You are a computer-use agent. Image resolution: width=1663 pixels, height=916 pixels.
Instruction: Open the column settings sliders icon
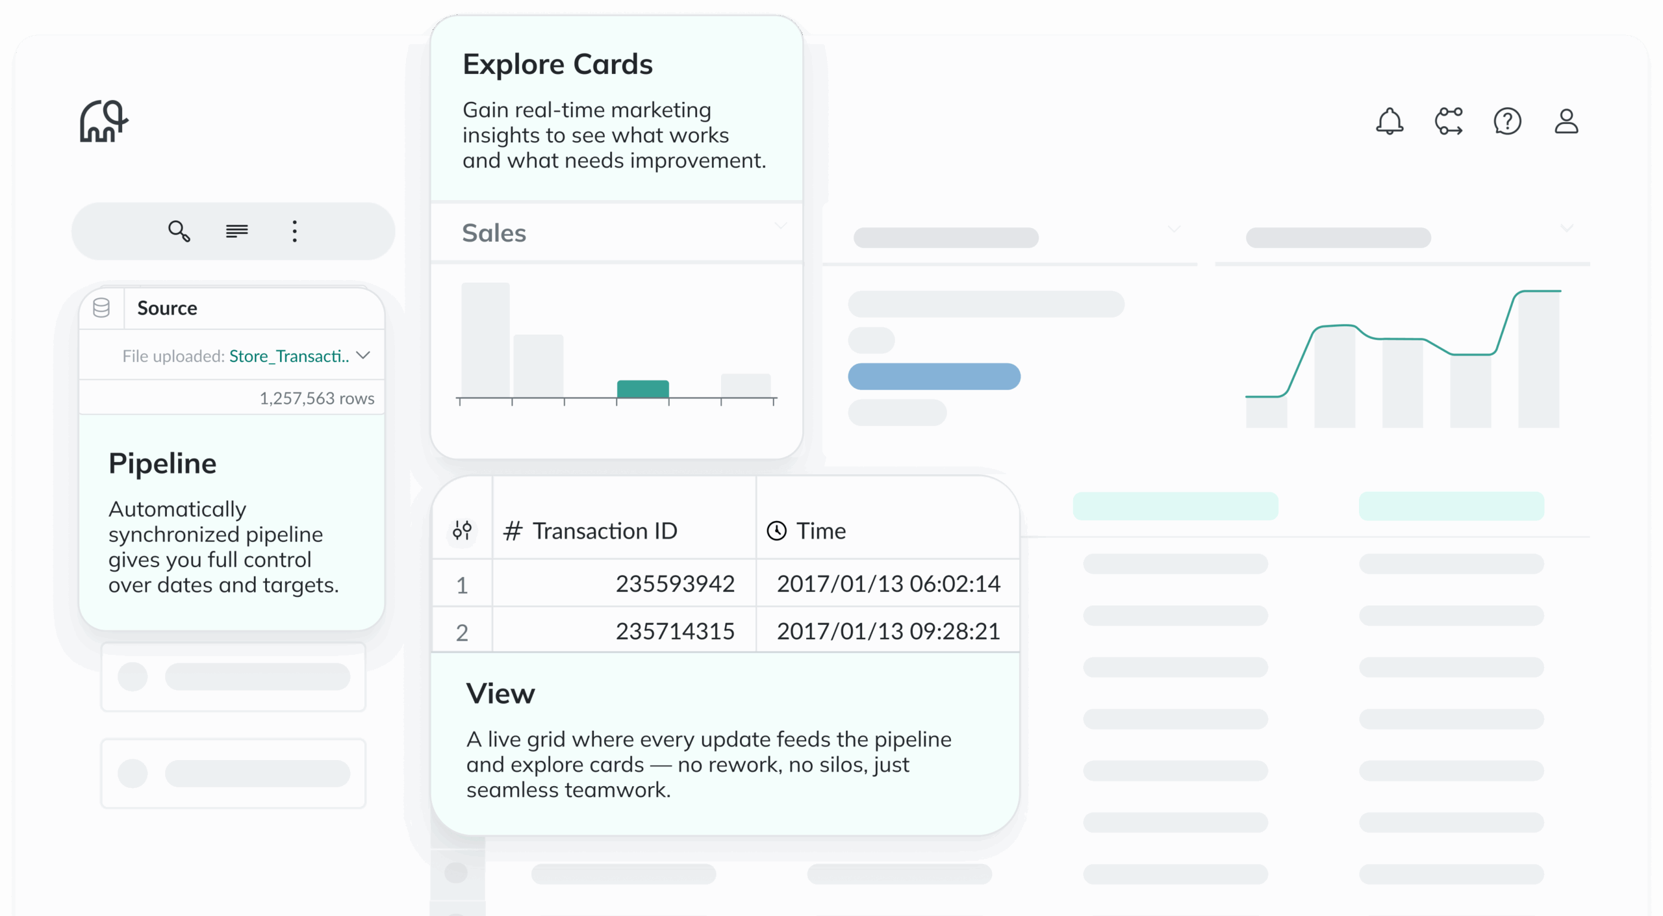pyautogui.click(x=462, y=531)
